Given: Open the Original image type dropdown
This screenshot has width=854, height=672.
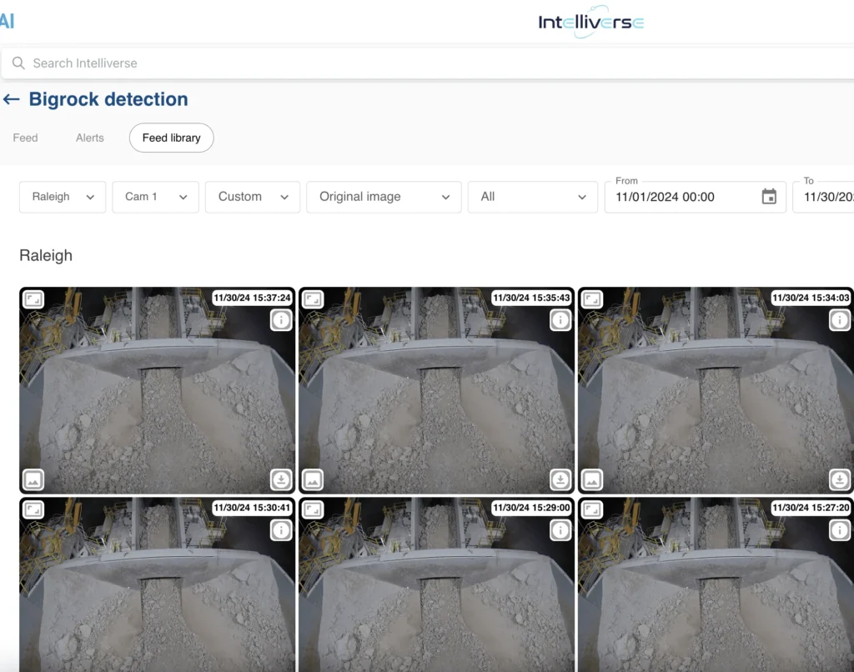Looking at the screenshot, I should point(384,197).
